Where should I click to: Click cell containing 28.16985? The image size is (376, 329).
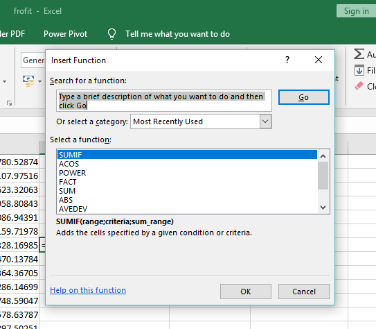click(19, 245)
